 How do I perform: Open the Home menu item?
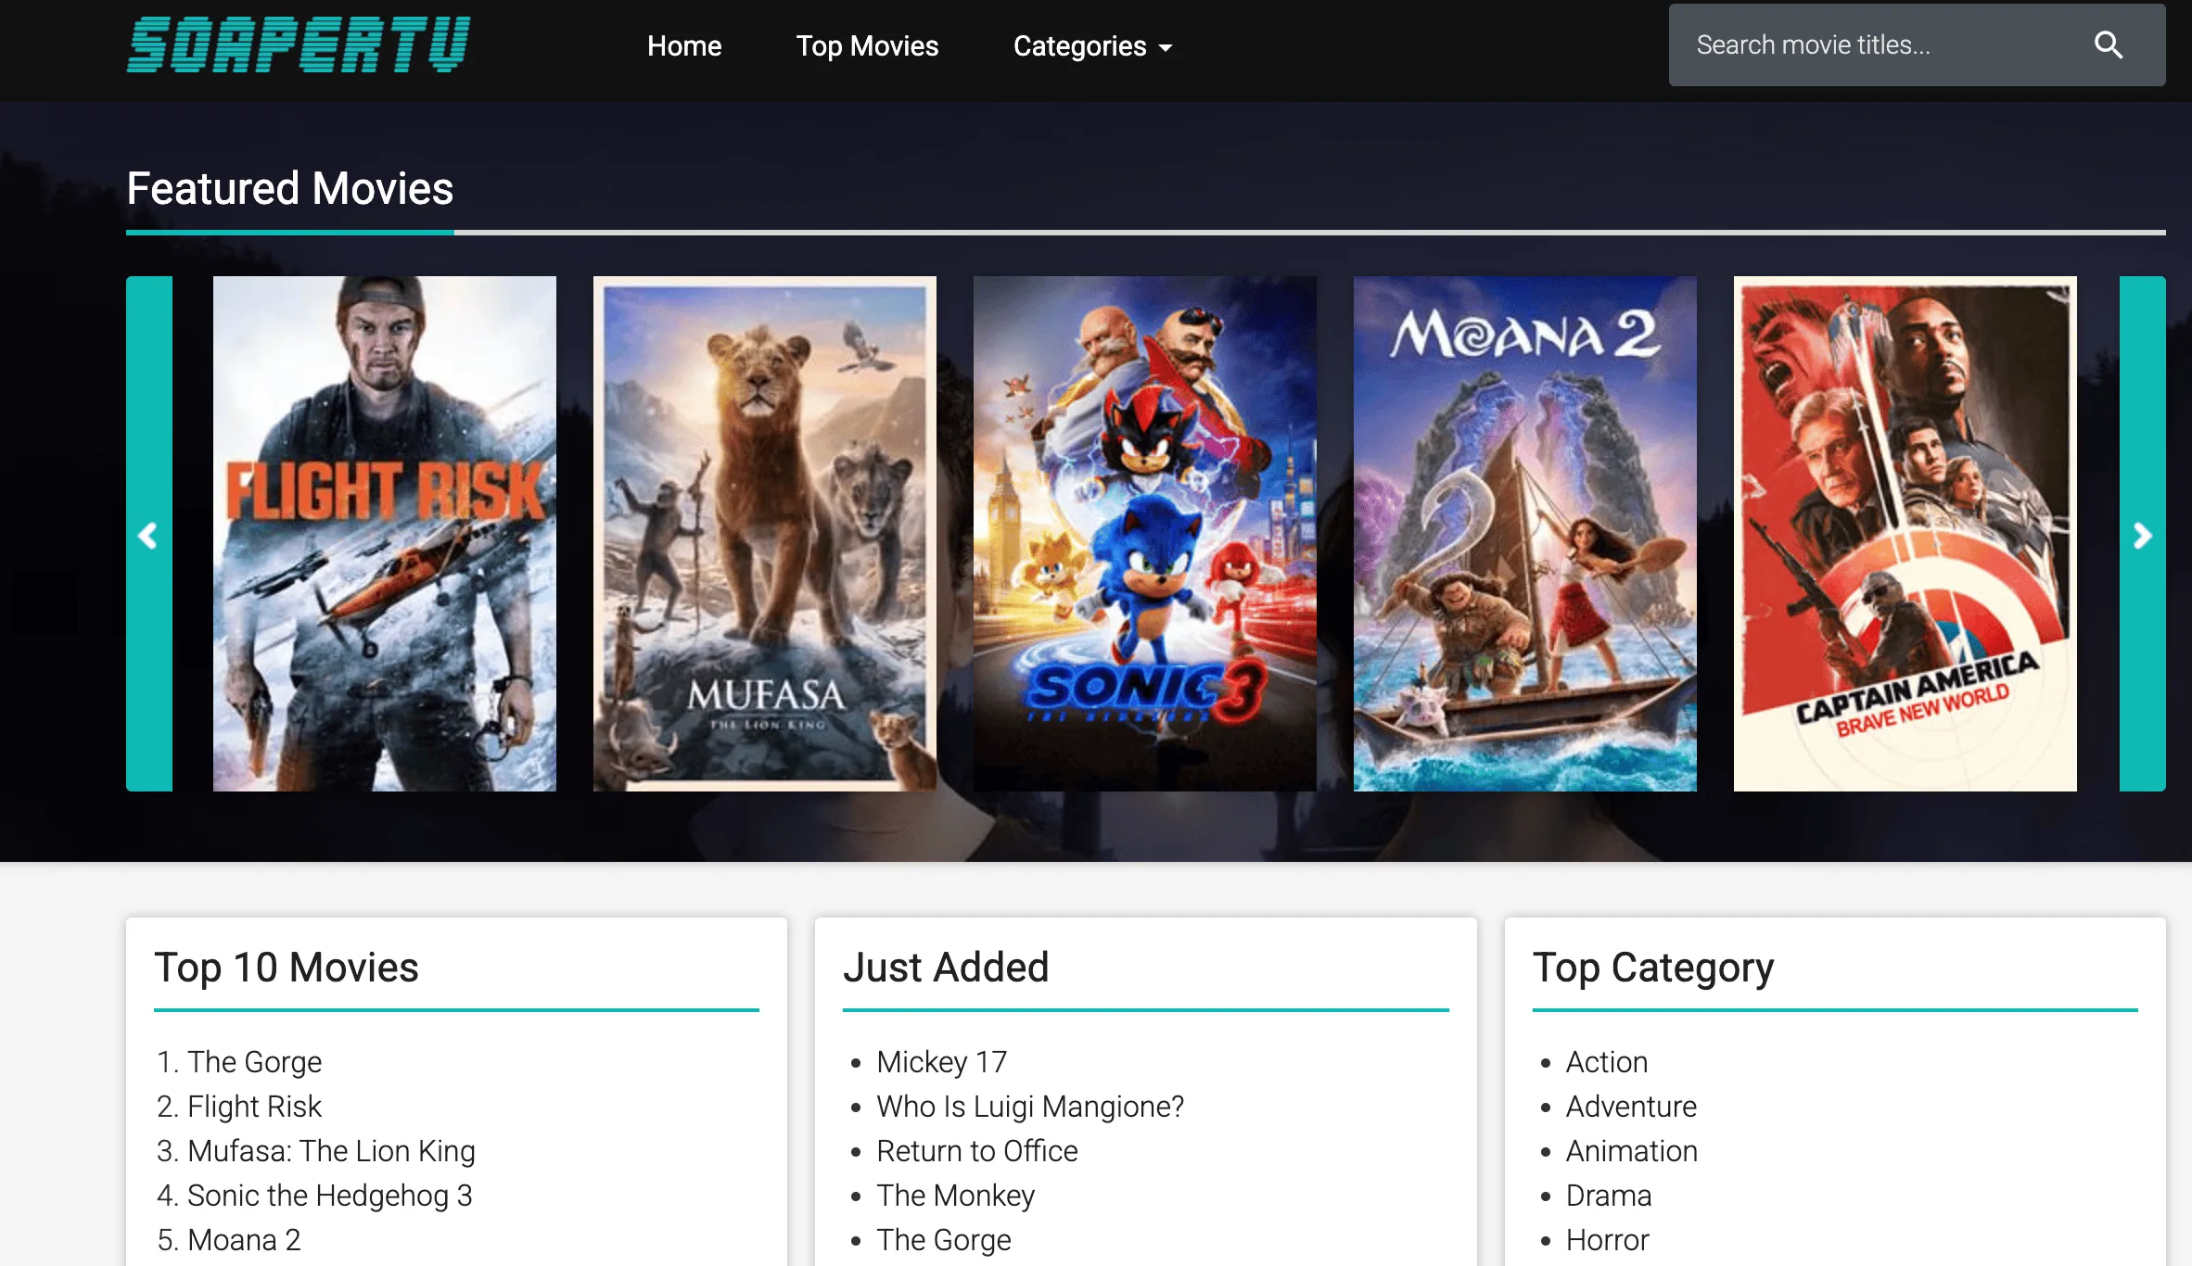click(x=683, y=46)
